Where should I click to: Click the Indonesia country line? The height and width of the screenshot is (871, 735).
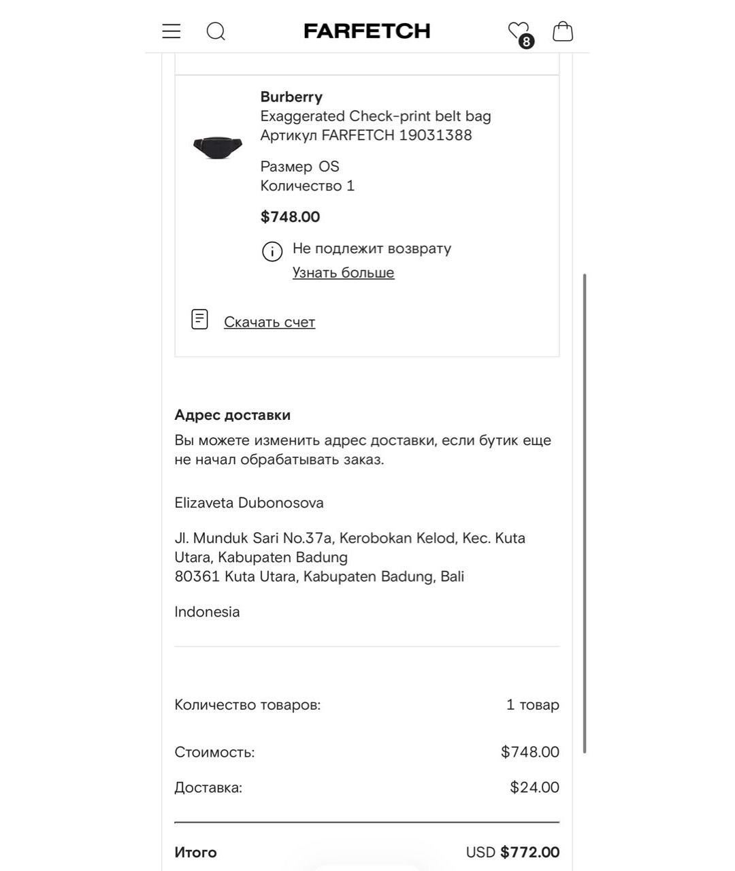click(207, 612)
